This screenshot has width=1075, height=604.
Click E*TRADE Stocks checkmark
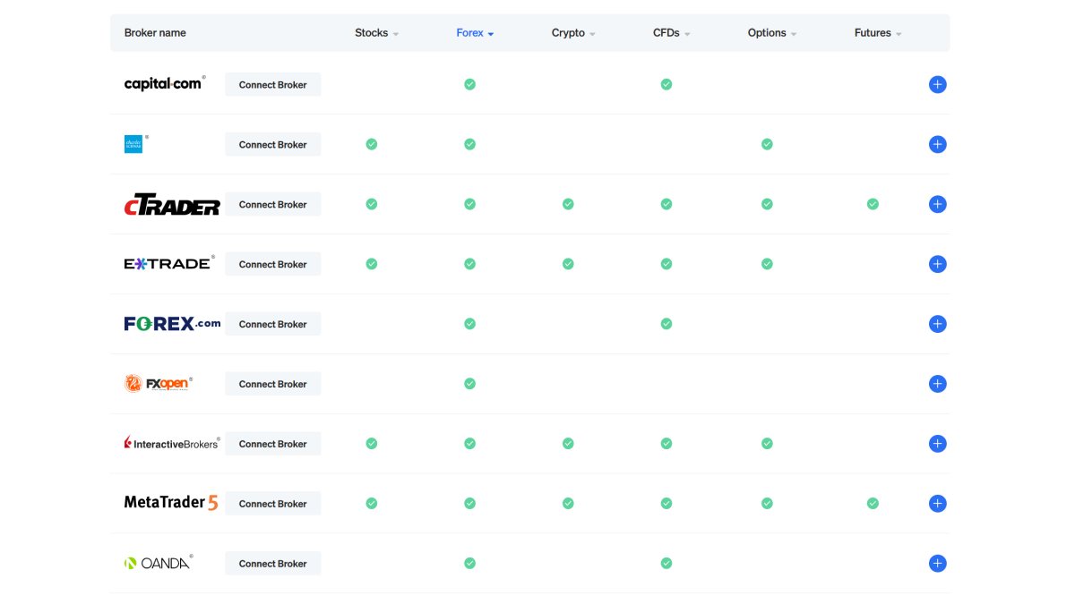372,264
